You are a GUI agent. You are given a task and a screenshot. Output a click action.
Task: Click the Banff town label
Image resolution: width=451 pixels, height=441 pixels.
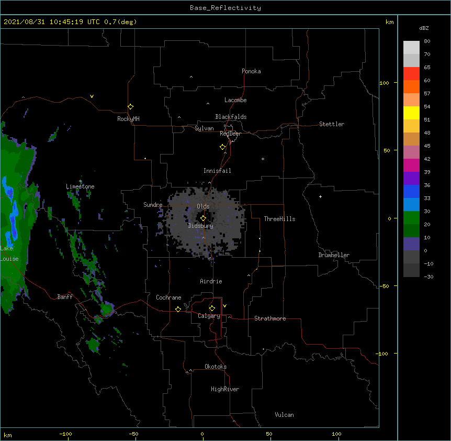point(65,297)
